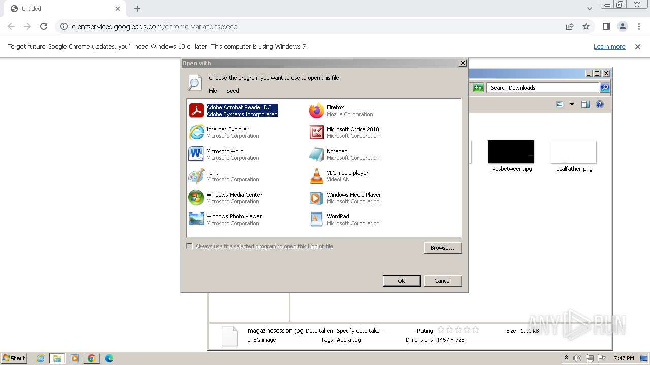
Task: Choose Firefox program icon
Action: [x=316, y=111]
